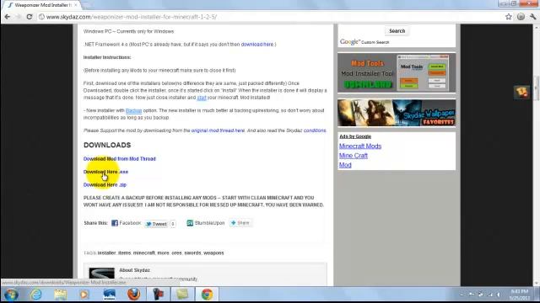540x303 pixels.
Task: Open Firefox from the taskbar
Action: click(133, 295)
